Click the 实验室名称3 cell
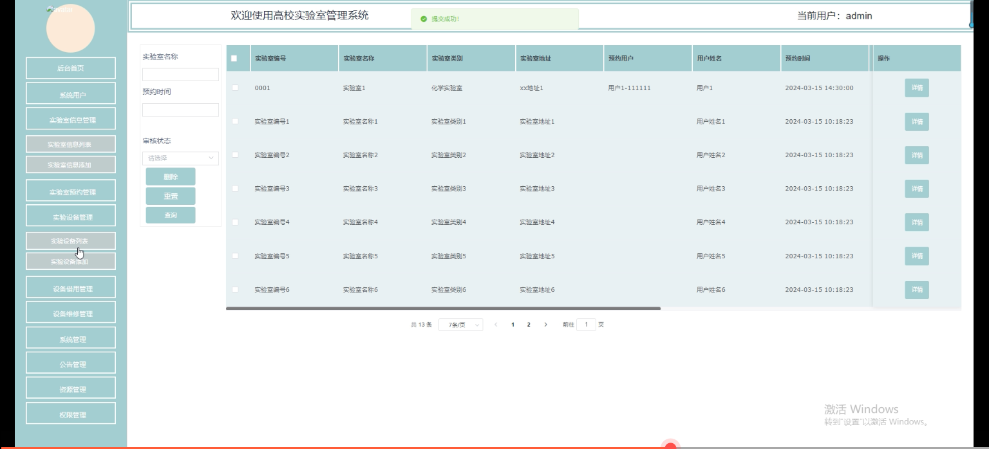The width and height of the screenshot is (989, 449). click(x=361, y=189)
